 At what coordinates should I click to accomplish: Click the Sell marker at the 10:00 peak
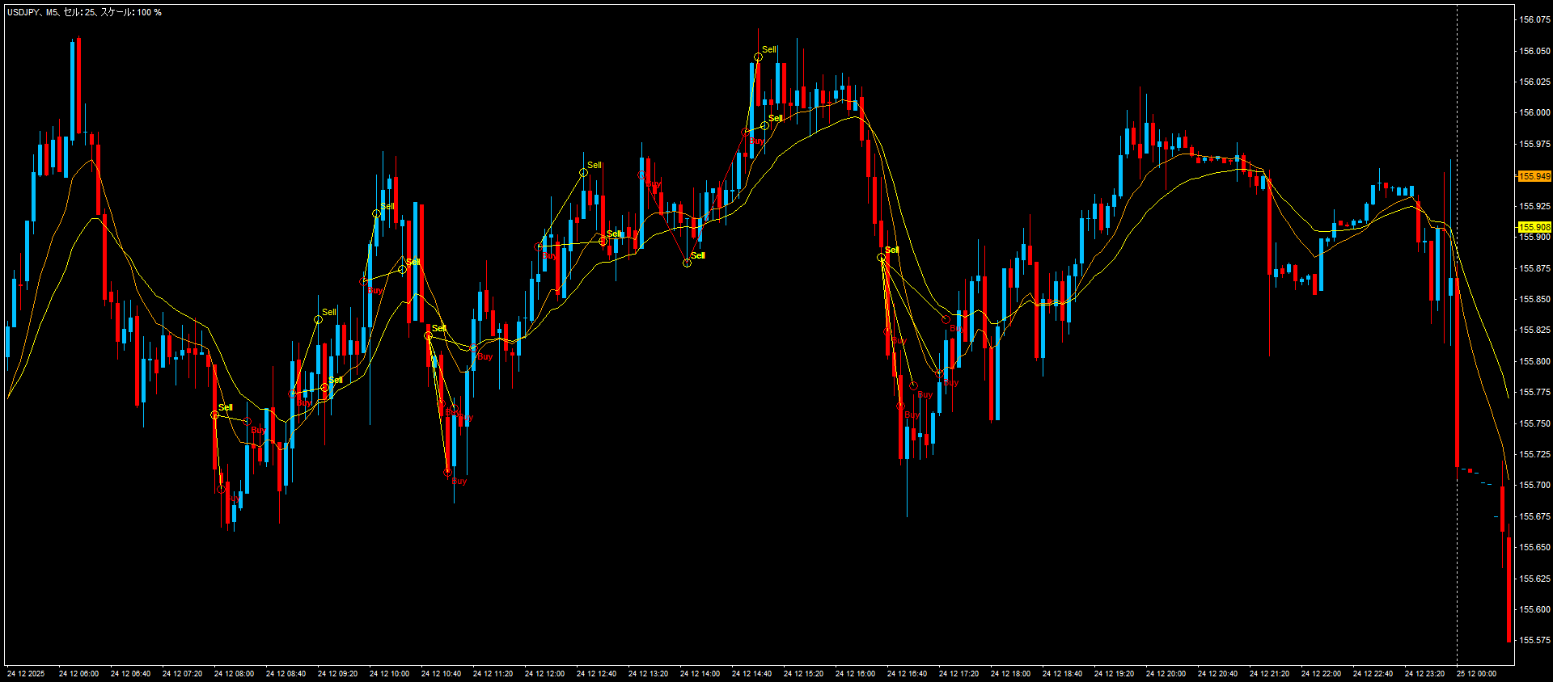tap(376, 214)
